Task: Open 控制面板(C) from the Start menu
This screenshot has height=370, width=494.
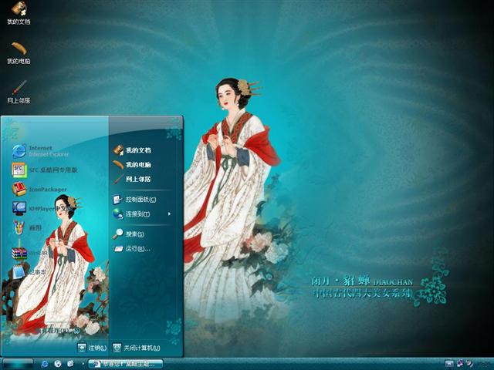Action: (x=135, y=200)
